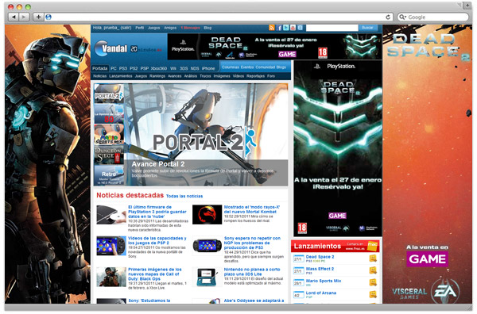477x314 pixels.
Task: Click the Todas las noticias link
Action: click(x=184, y=197)
